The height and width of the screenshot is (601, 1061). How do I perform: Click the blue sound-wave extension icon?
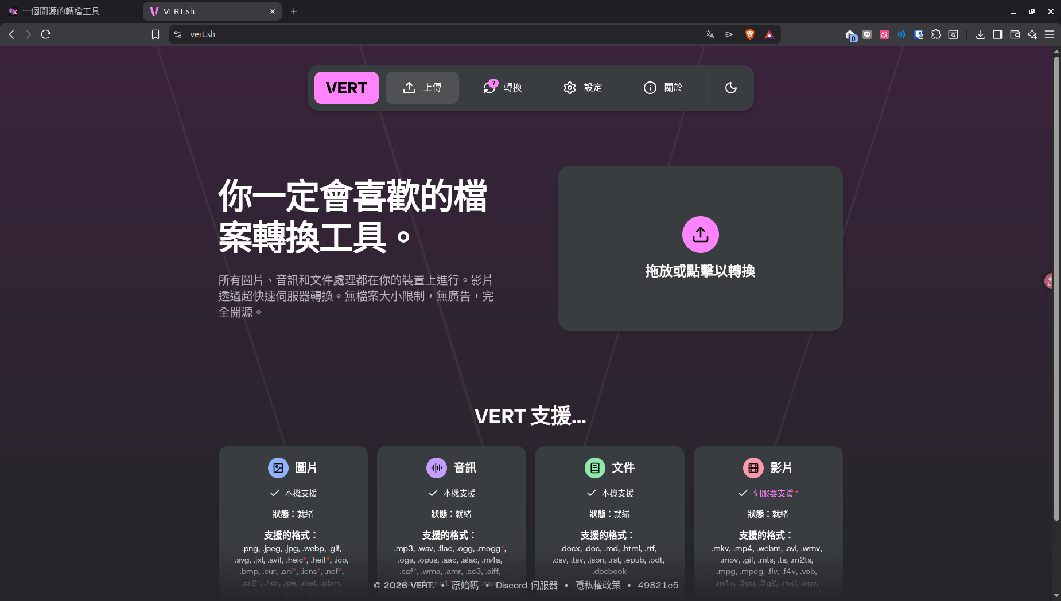click(901, 34)
